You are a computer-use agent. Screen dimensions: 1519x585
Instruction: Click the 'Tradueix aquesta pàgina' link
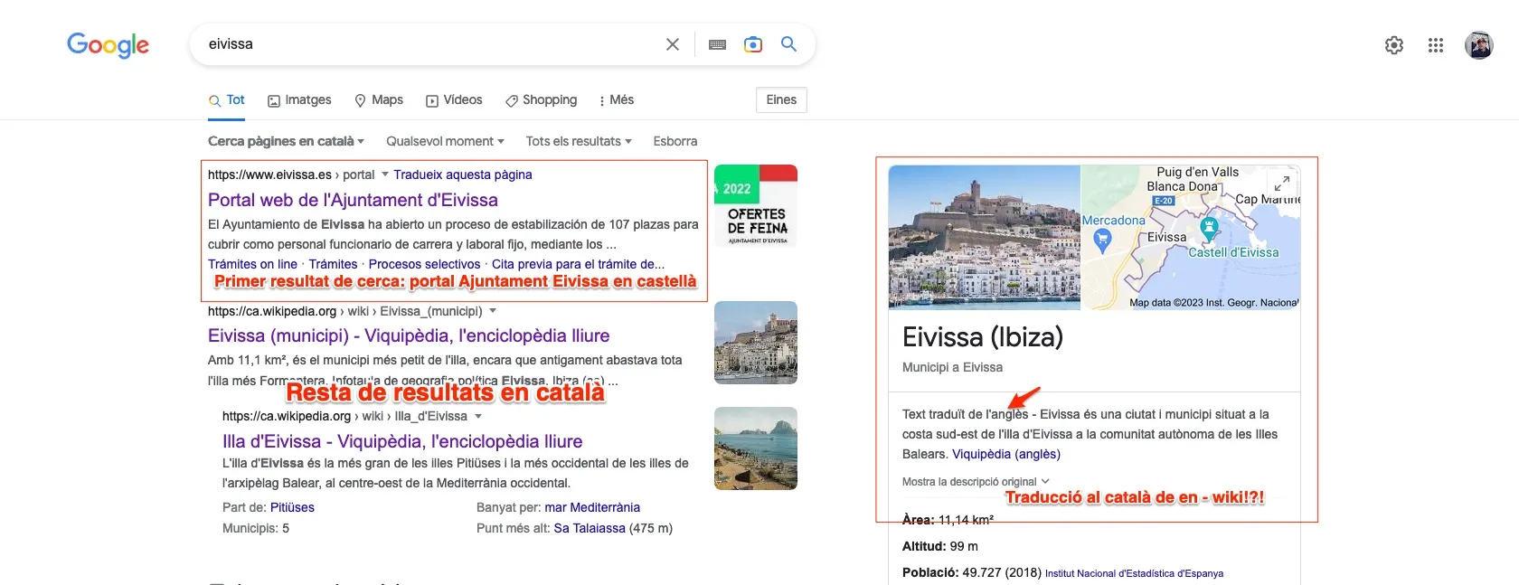click(x=462, y=175)
